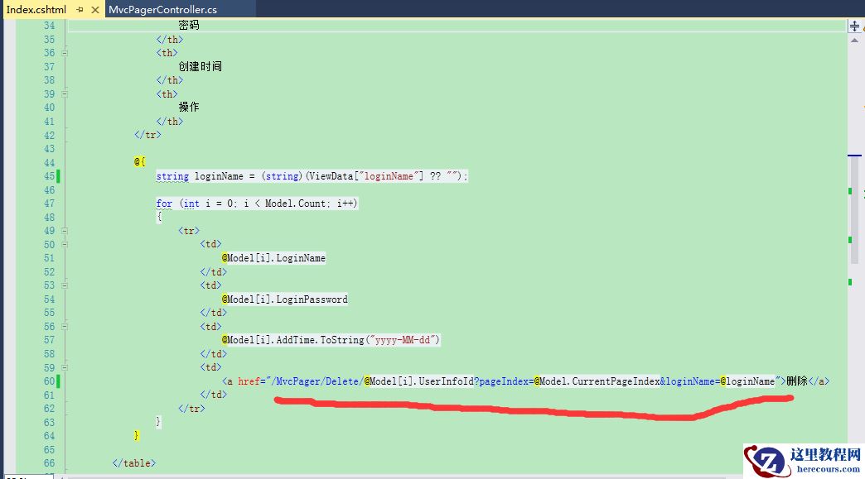
Task: Click the 删除 link text
Action: 796,381
